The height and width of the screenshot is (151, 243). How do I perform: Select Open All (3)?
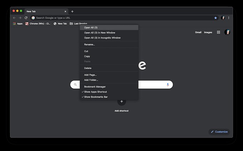(109, 28)
